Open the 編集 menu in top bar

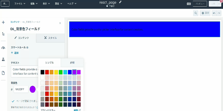(x=34, y=4)
